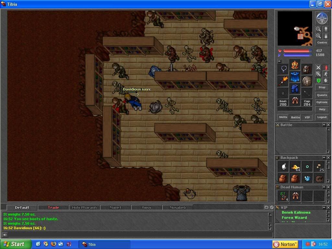Toggle ignore list button in chat bar
332x249 pixels.
pyautogui.click(x=272, y=207)
